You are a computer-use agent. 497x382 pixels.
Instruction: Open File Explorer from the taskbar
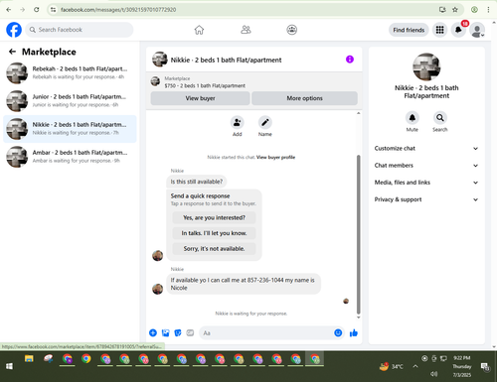tap(29, 359)
